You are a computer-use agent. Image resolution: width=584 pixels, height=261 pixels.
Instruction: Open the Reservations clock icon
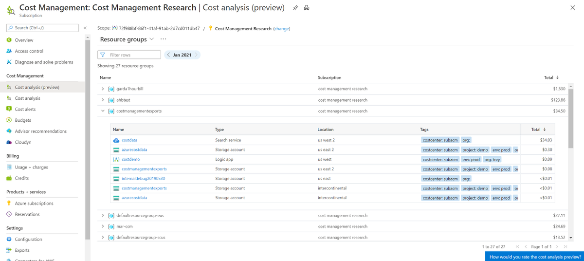click(x=9, y=214)
